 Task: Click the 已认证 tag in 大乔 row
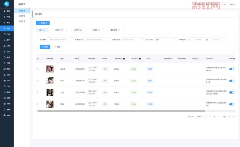click(x=134, y=93)
